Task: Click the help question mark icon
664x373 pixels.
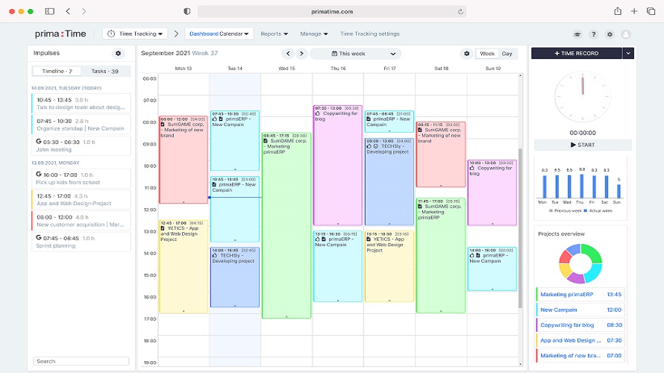Action: click(593, 34)
